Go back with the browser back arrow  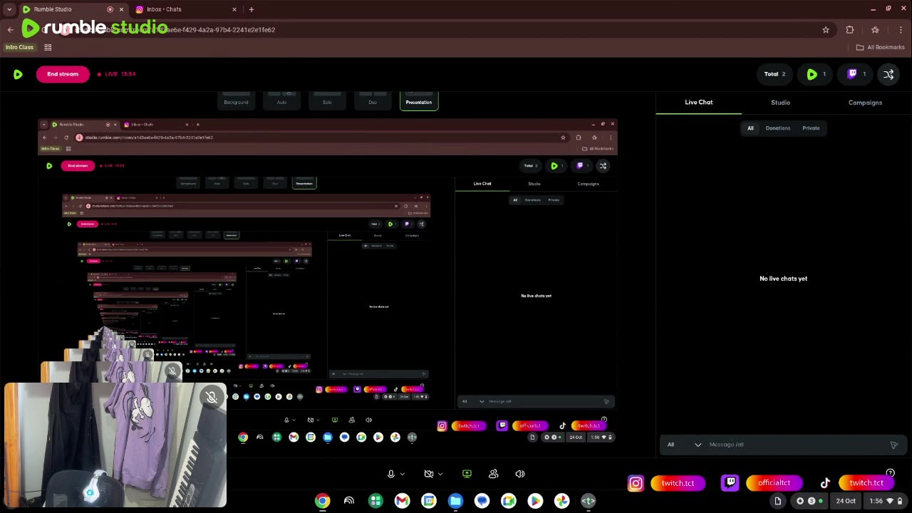tap(10, 30)
